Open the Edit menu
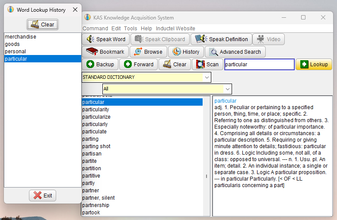 click(x=116, y=29)
